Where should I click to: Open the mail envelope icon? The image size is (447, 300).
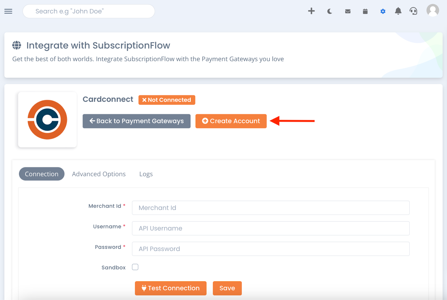coord(348,11)
